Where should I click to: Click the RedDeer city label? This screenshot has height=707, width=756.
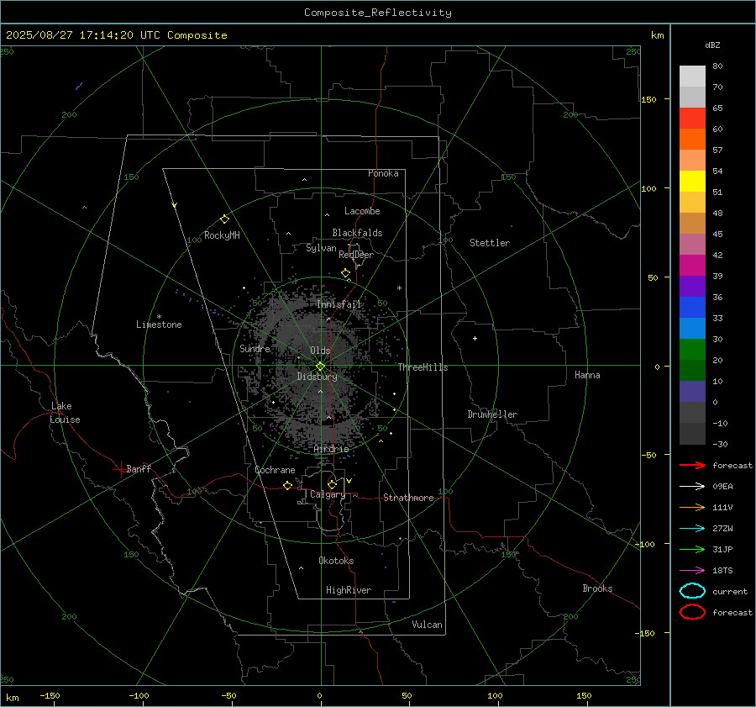coord(356,255)
